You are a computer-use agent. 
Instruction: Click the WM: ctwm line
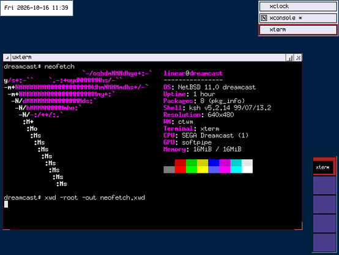tap(178, 122)
